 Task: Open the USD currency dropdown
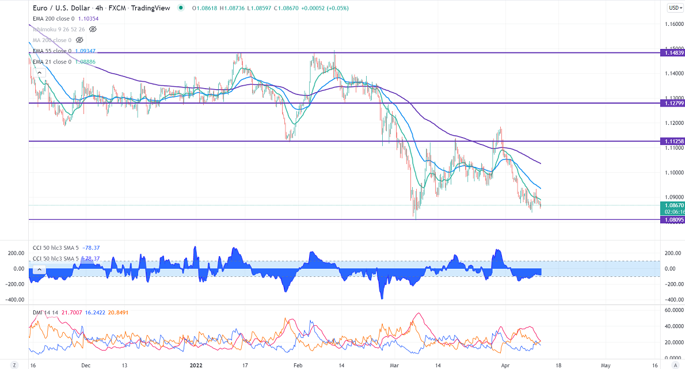(x=675, y=8)
